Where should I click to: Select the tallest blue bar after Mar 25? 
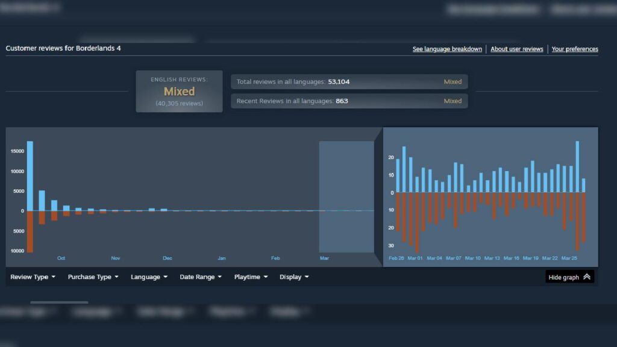[577, 167]
